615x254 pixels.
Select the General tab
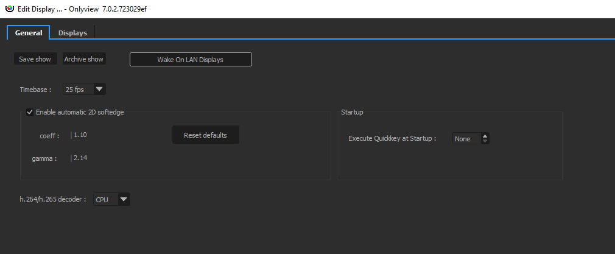click(29, 33)
